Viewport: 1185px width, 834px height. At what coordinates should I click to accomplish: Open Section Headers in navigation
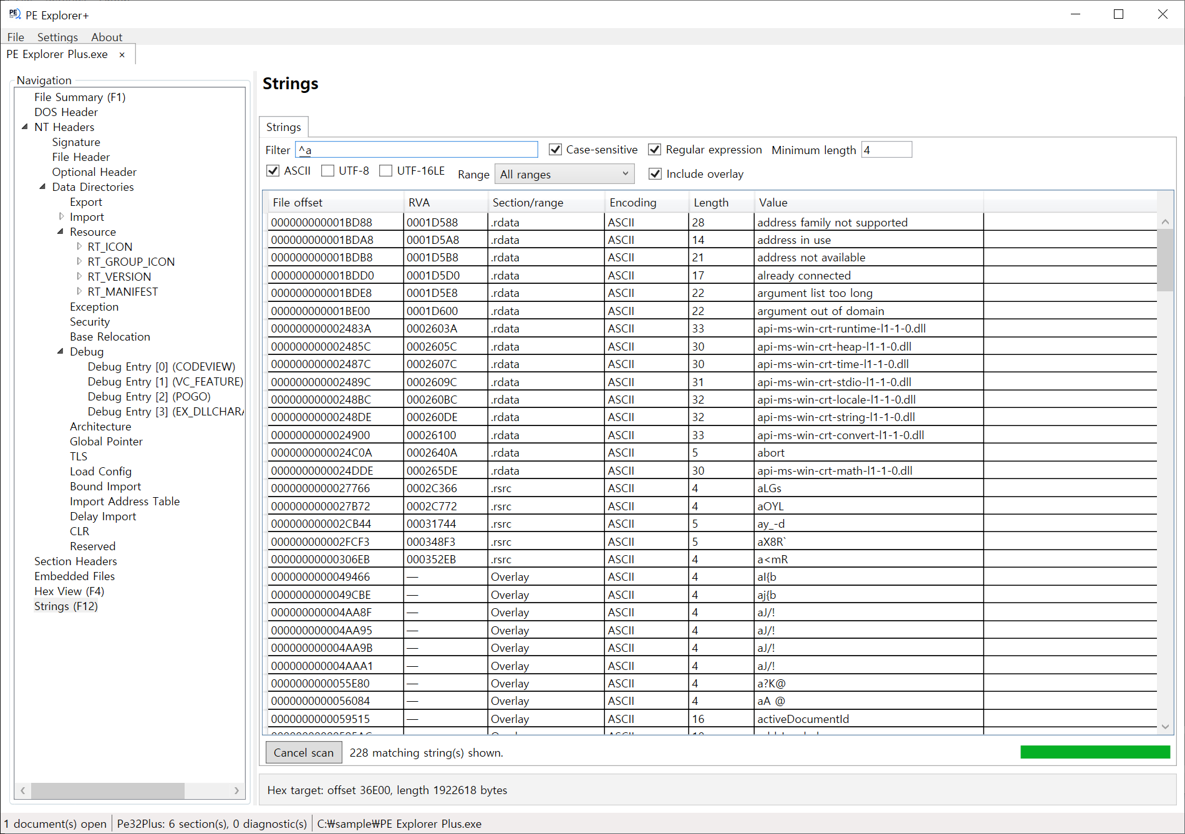[x=75, y=561]
